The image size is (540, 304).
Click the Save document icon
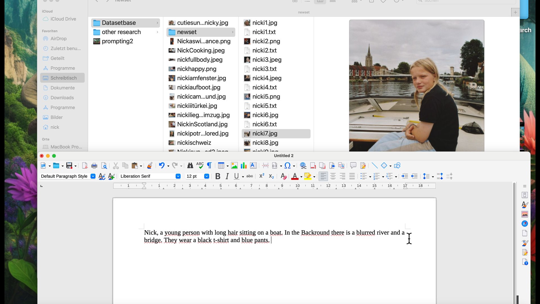pos(69,166)
